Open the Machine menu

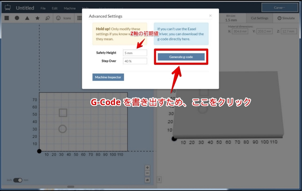70,8
